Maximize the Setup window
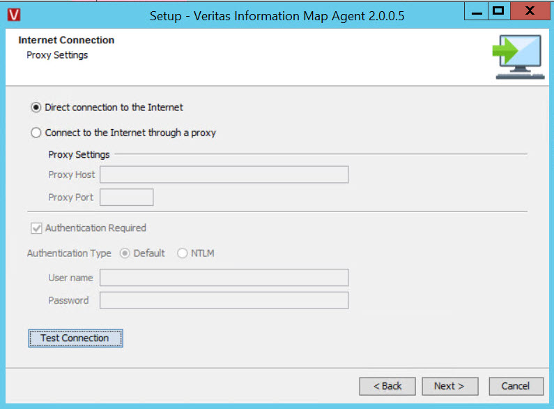Viewport: 554px width, 409px height. [498, 11]
